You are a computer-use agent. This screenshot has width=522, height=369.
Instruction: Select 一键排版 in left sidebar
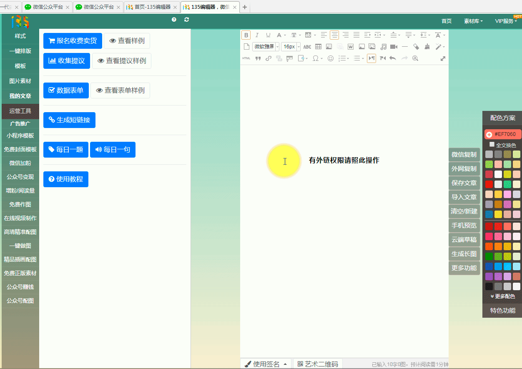(20, 51)
